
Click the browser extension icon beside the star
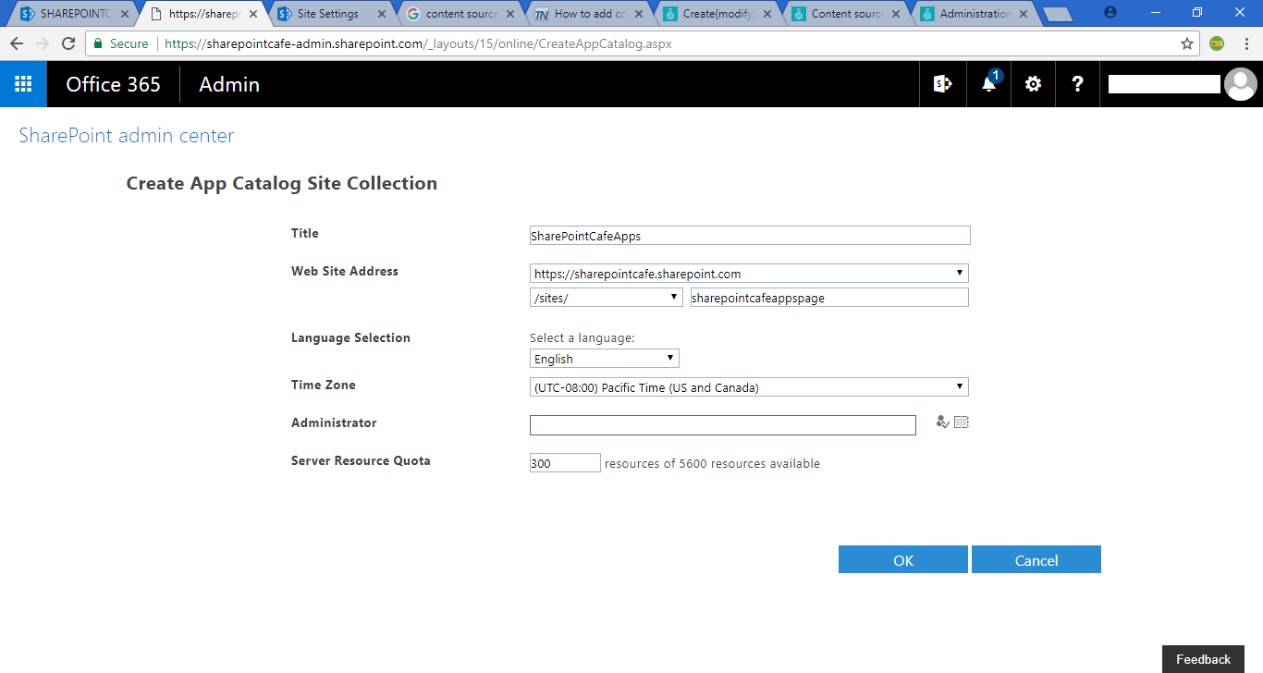click(x=1218, y=43)
